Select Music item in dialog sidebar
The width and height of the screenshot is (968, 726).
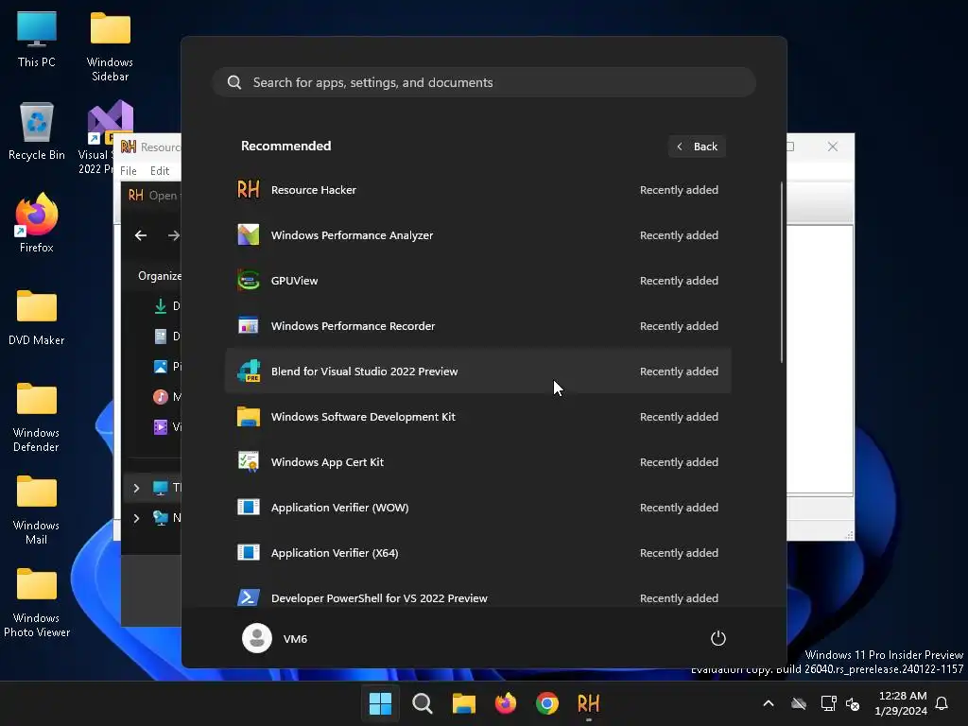click(x=166, y=396)
